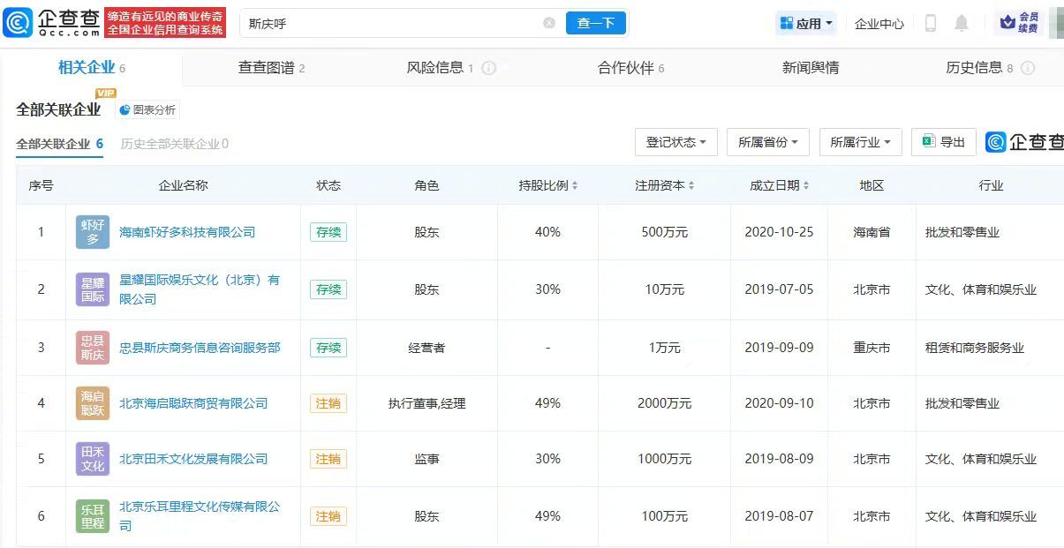Open 北京田禾文化发展有限公司 link
The height and width of the screenshot is (548, 1064).
coord(193,459)
